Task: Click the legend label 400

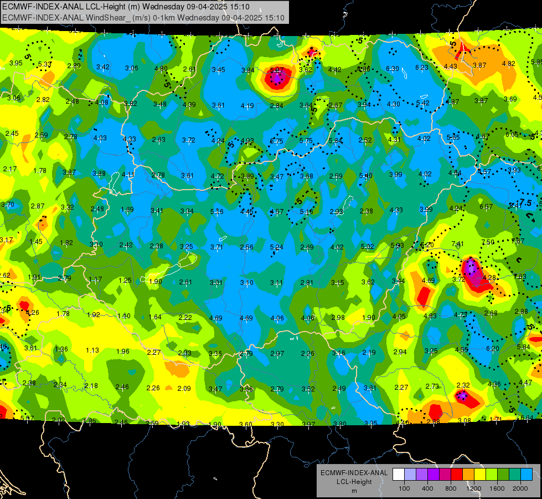Action: (427, 488)
